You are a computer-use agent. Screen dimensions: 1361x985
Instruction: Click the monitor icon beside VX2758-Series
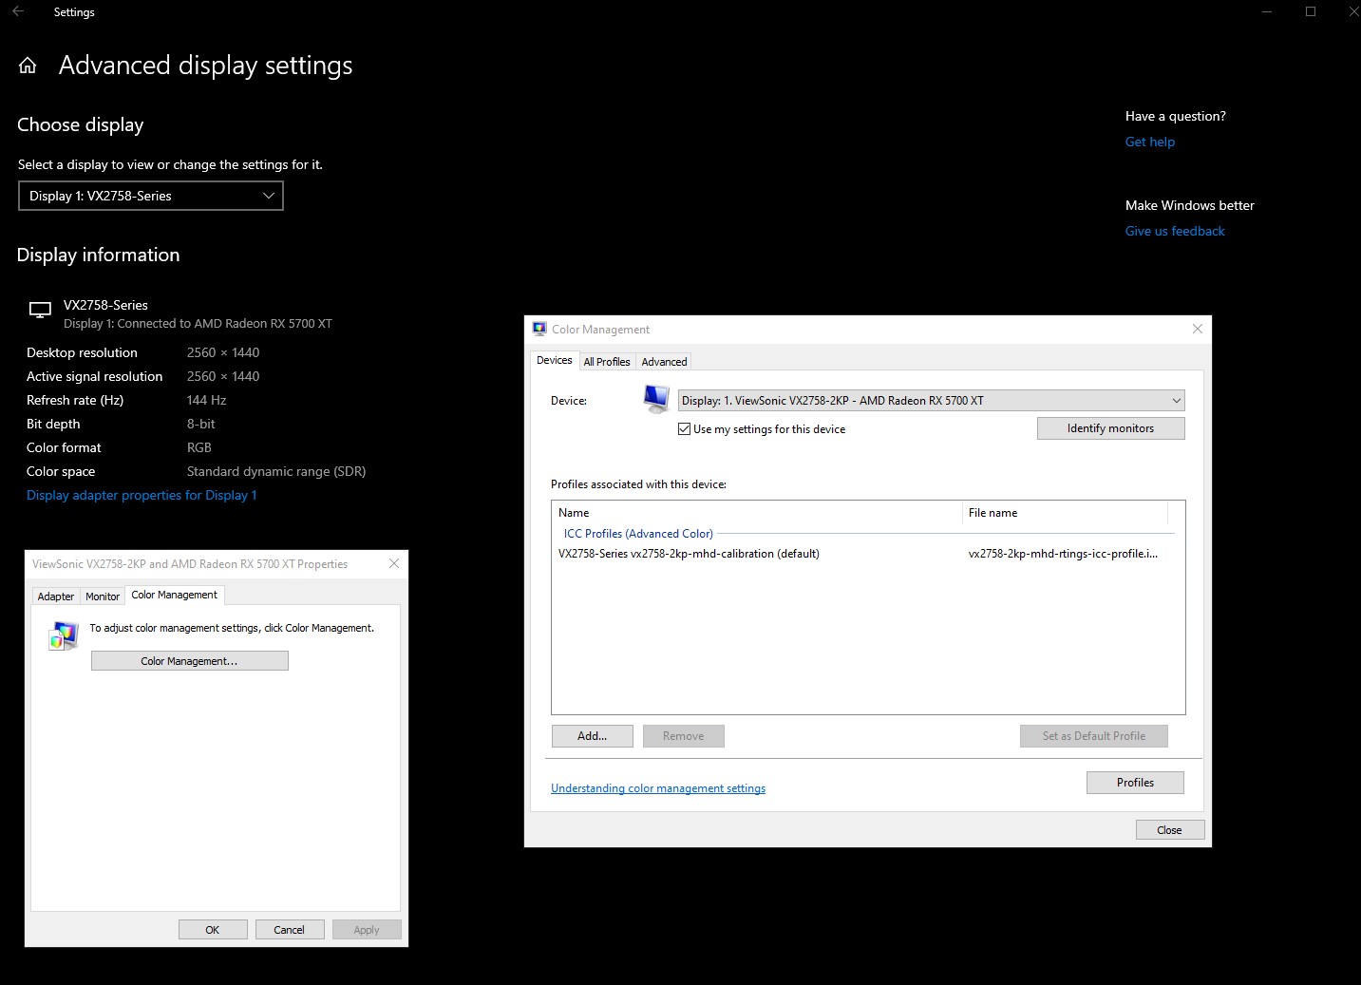[40, 310]
